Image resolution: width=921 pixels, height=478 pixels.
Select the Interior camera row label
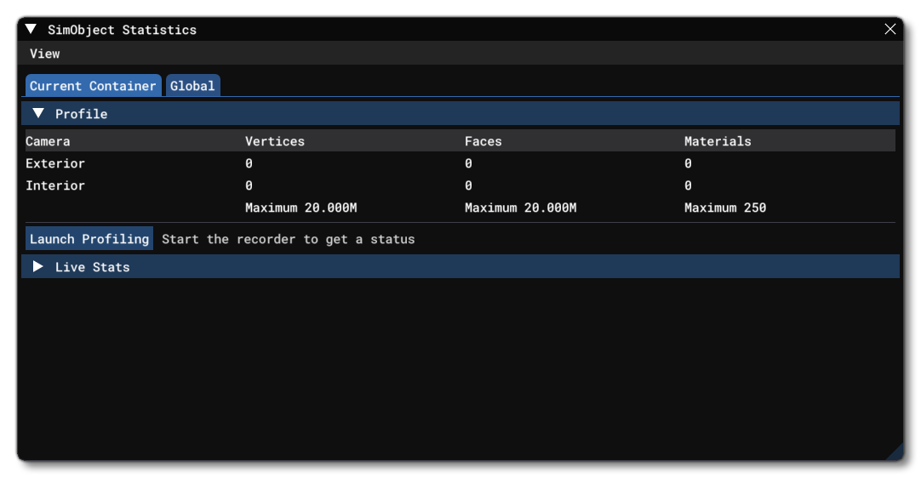(x=55, y=185)
